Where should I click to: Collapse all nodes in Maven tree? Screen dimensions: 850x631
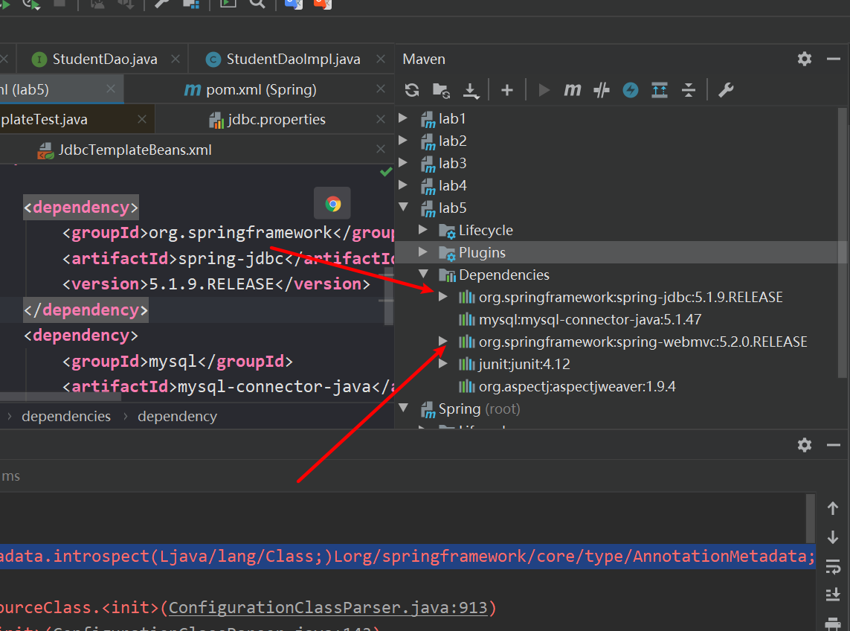coord(689,90)
